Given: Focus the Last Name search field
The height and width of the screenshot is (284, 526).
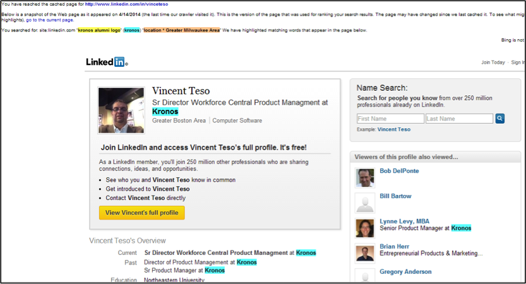Looking at the screenshot, I should pyautogui.click(x=459, y=119).
